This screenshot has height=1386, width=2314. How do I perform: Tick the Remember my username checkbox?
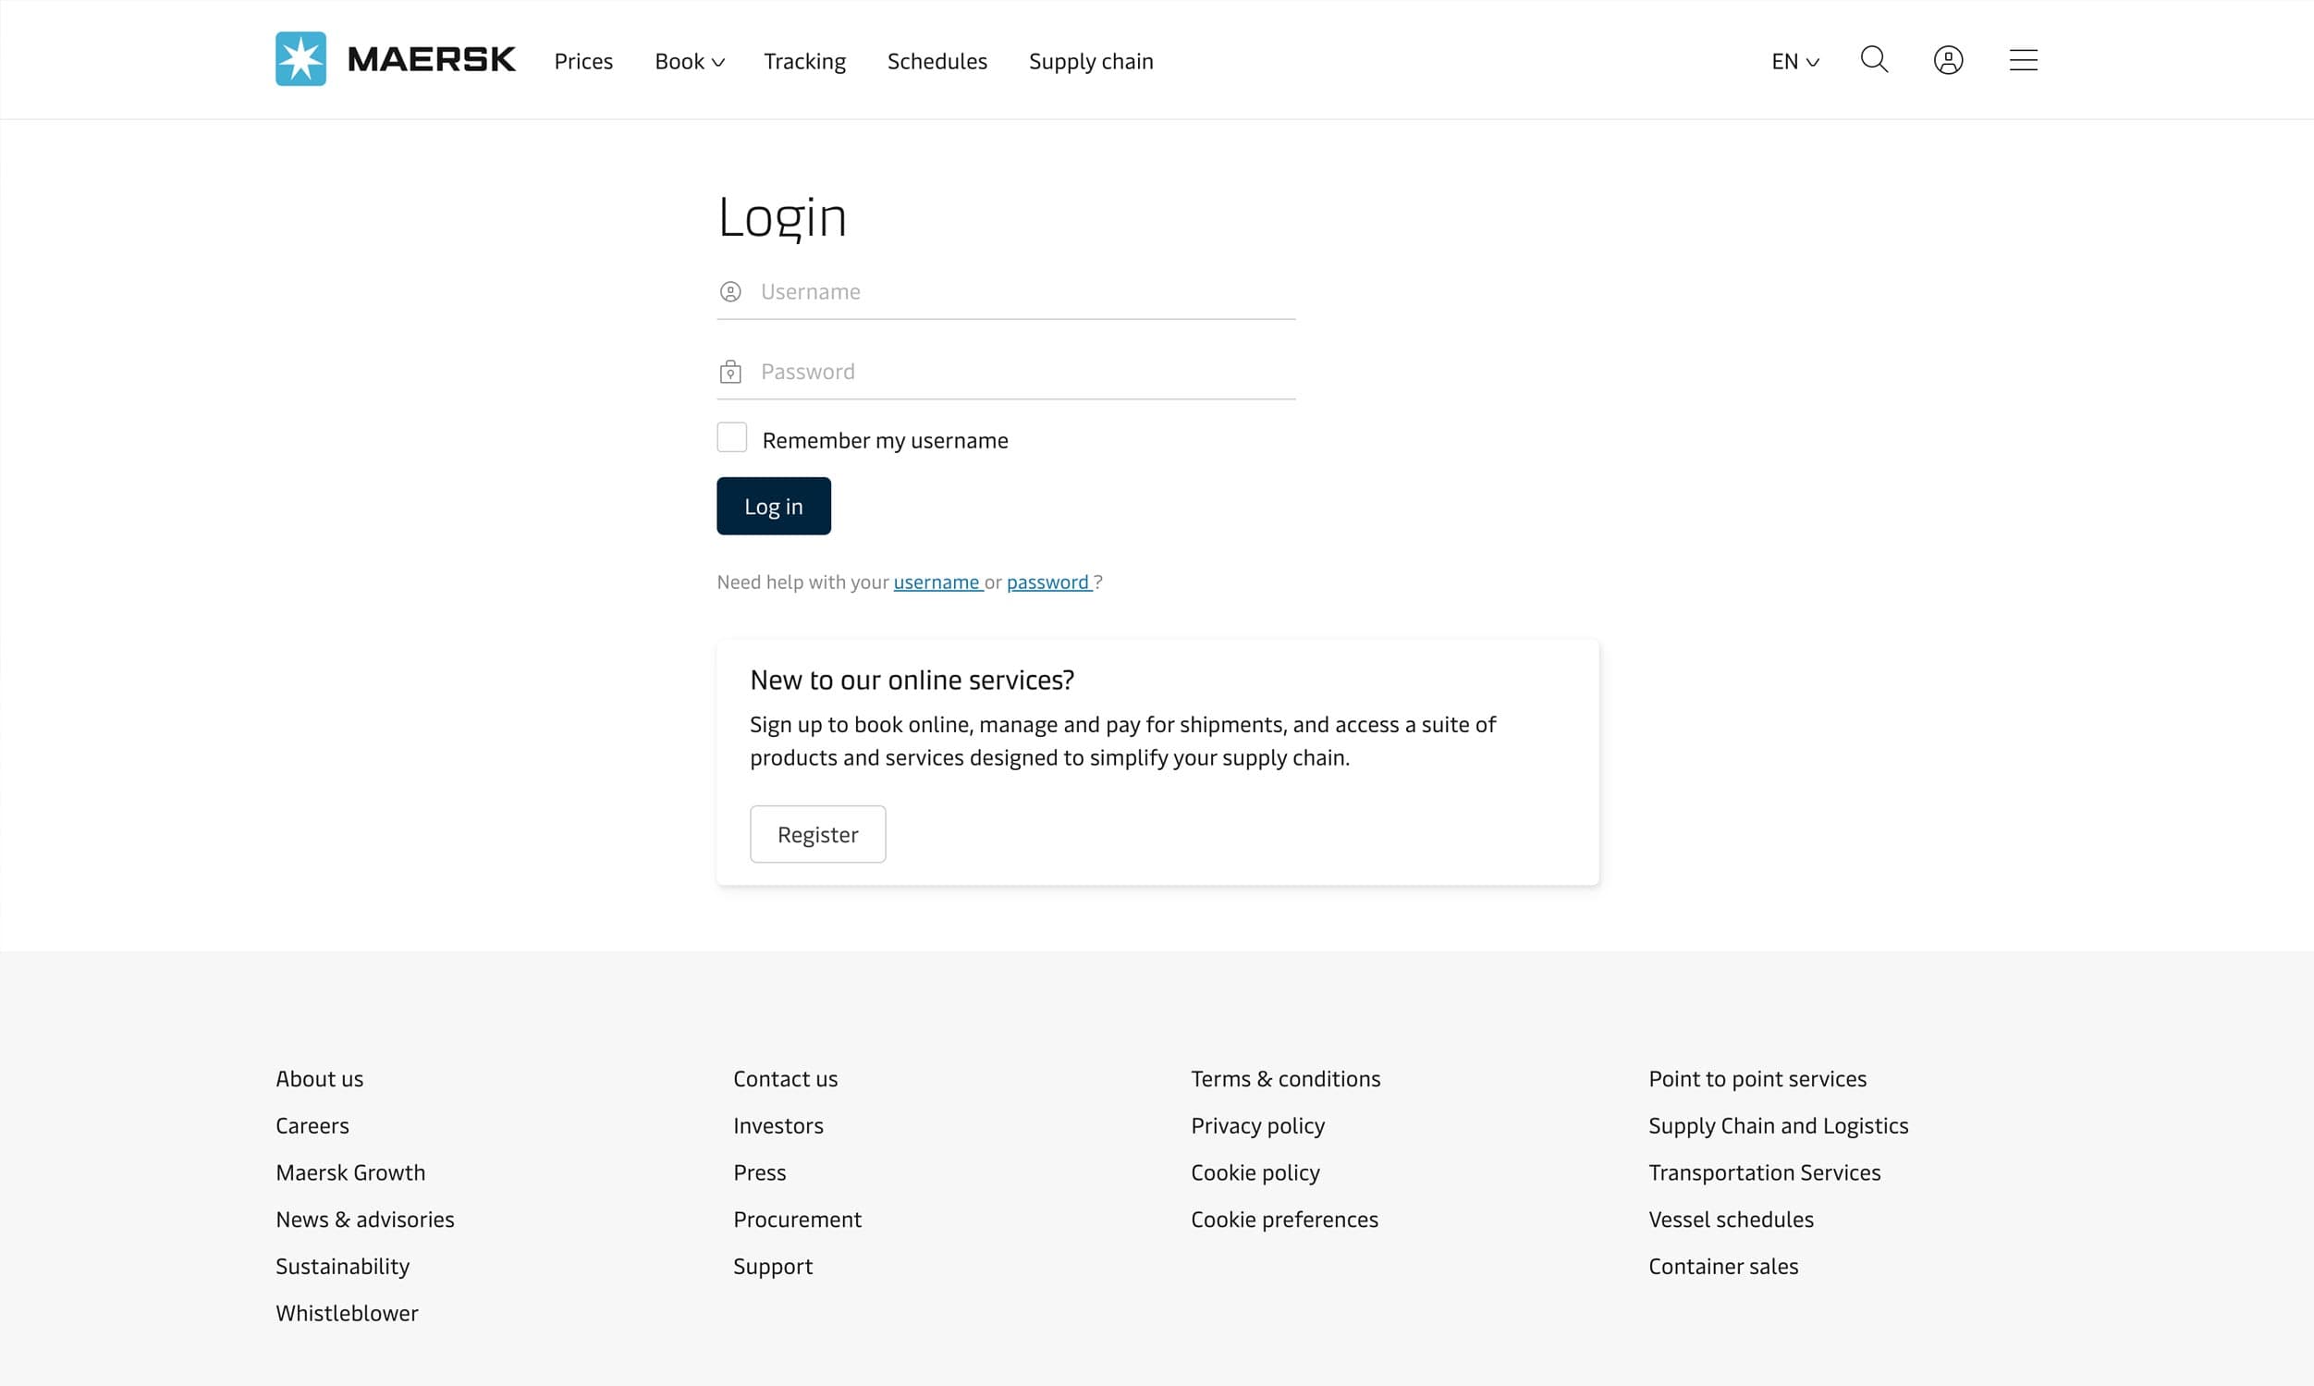731,438
